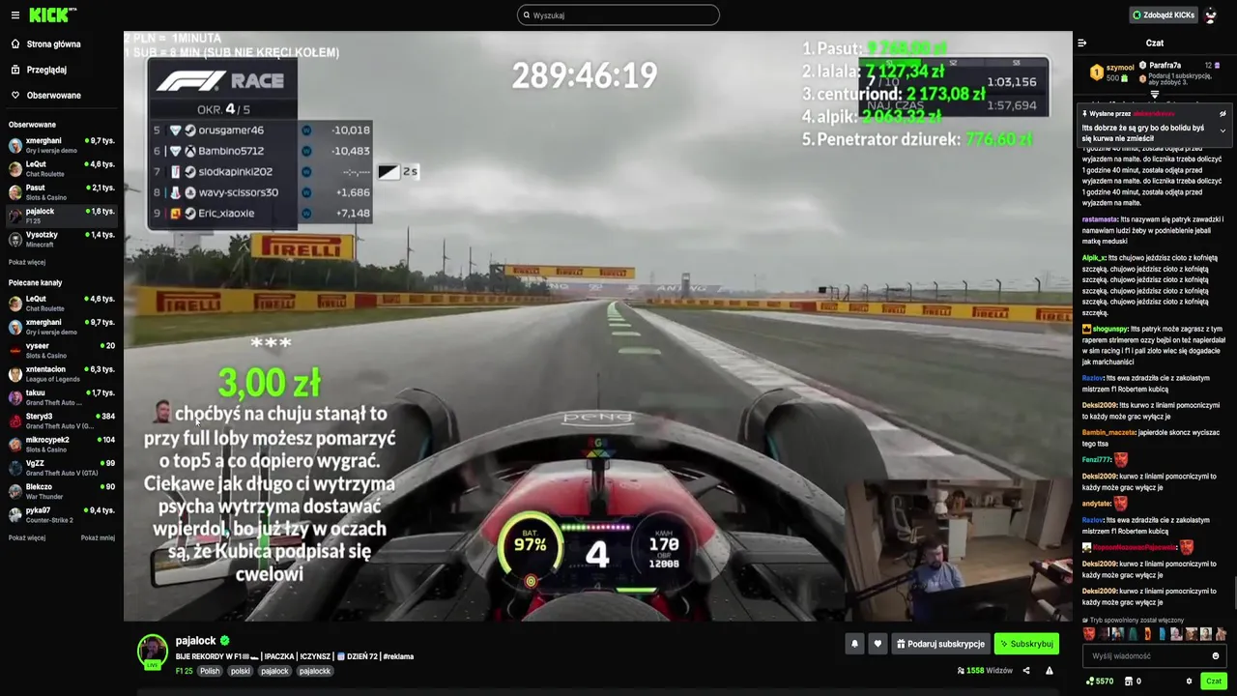Screen dimensions: 1237x696
Task: Open the Czat panel header
Action: [1154, 43]
